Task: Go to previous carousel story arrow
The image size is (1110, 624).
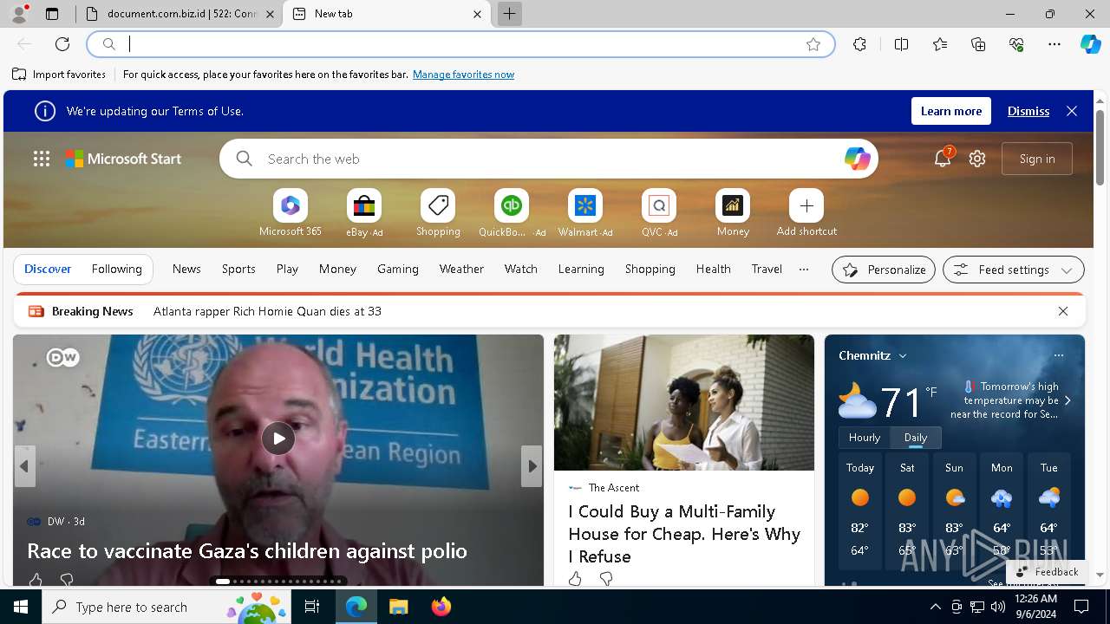Action: [24, 466]
